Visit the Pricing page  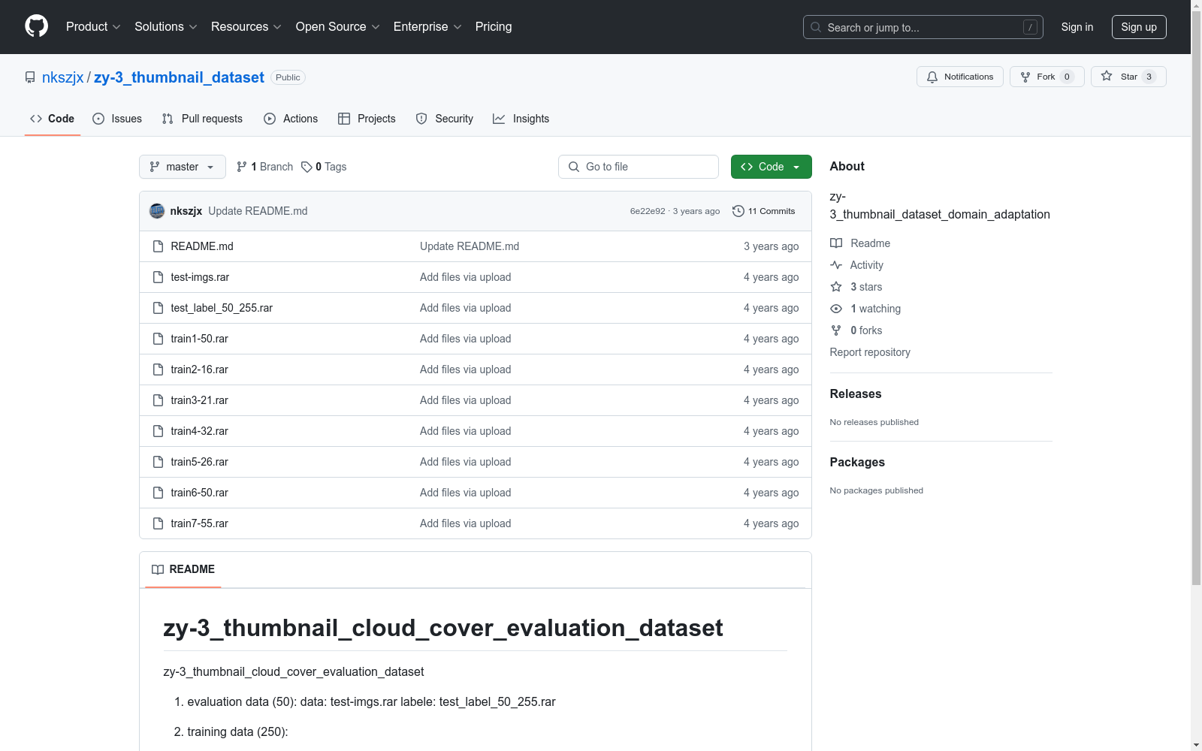tap(494, 26)
